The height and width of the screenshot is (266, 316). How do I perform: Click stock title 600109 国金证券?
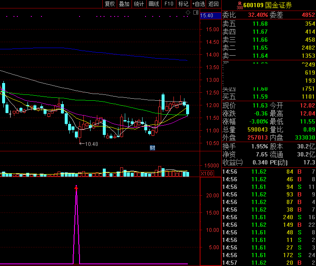pyautogui.click(x=267, y=5)
